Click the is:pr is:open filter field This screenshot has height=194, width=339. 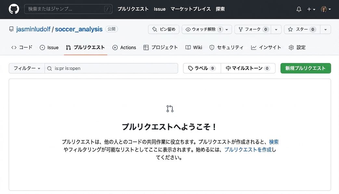[111, 68]
